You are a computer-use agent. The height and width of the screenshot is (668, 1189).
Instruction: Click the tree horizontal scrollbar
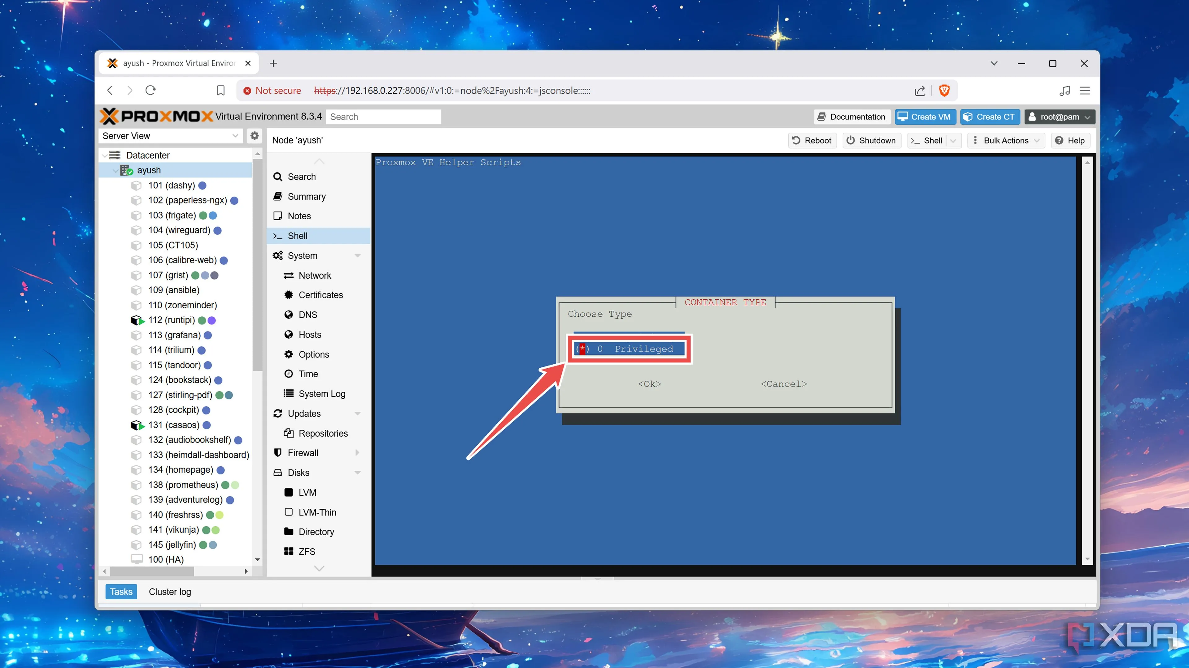[152, 571]
